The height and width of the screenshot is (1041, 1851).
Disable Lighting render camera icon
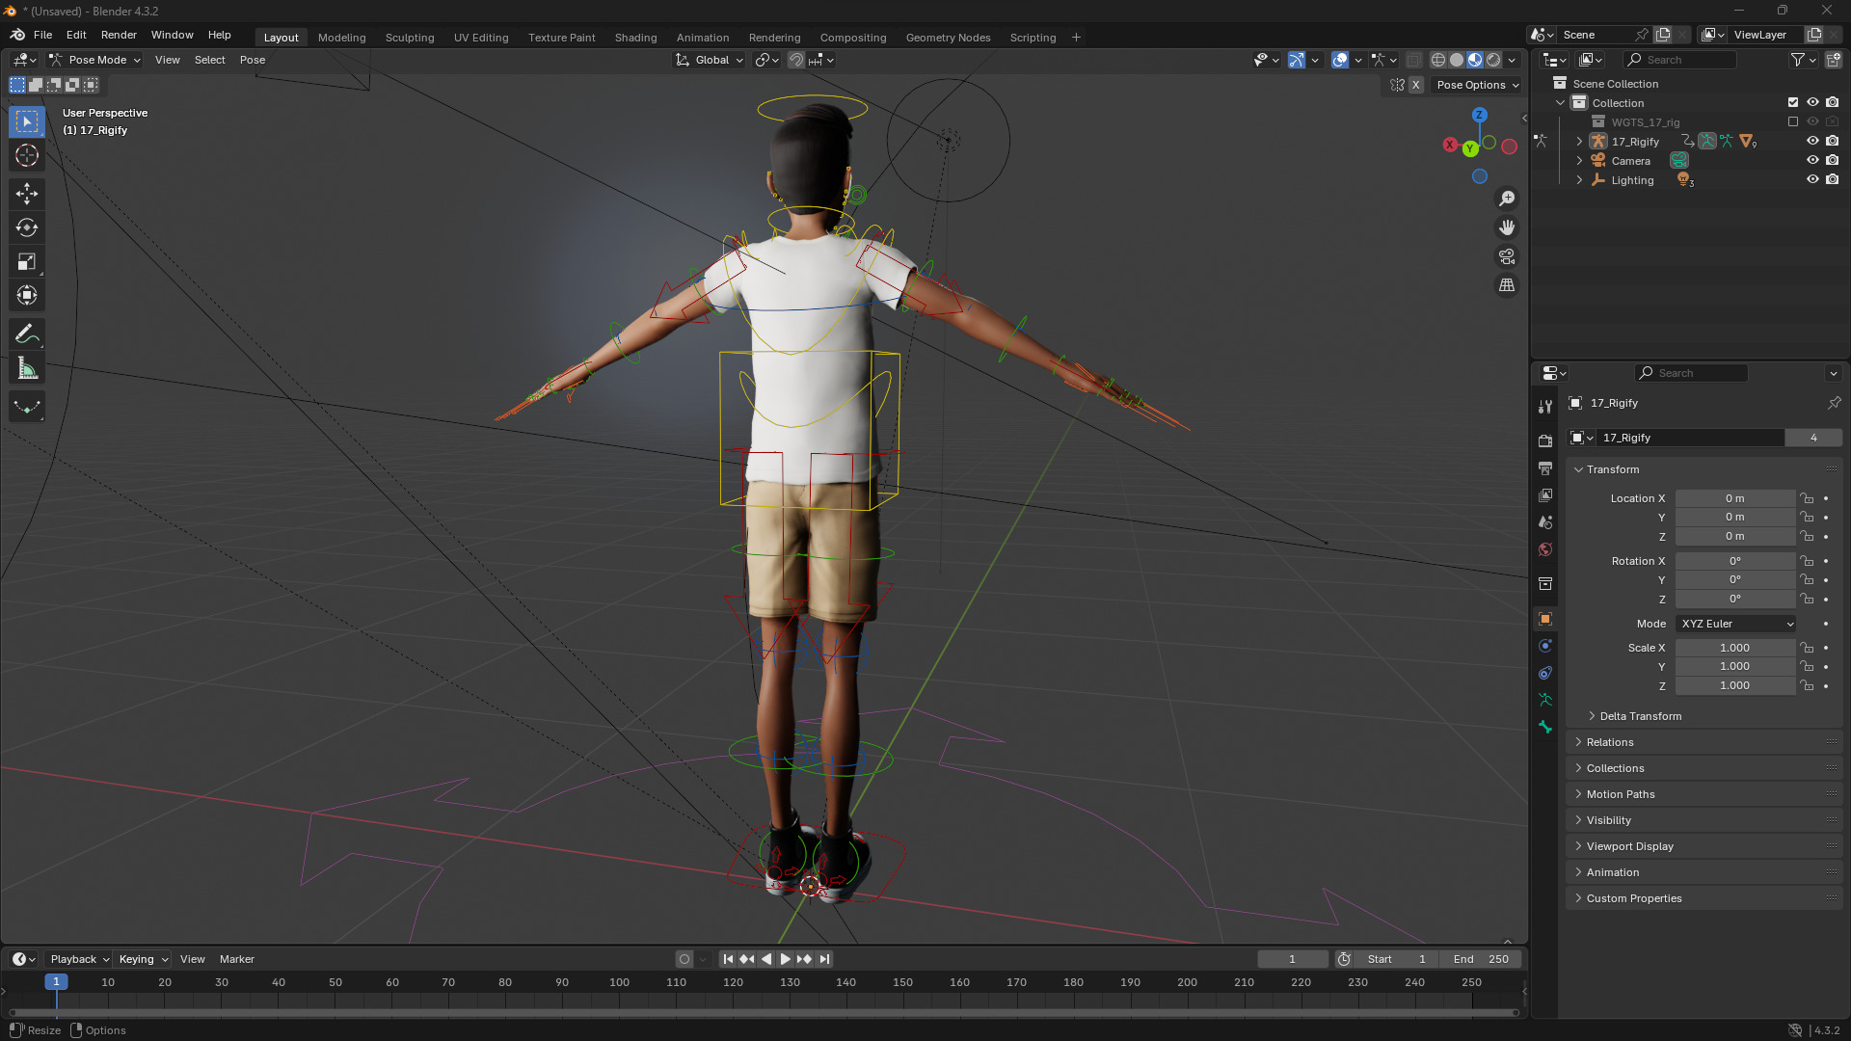click(x=1832, y=179)
